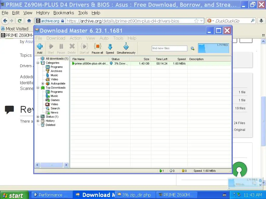This screenshot has width=266, height=199.
Task: Sort by the Speed column header
Action: [x=178, y=59]
